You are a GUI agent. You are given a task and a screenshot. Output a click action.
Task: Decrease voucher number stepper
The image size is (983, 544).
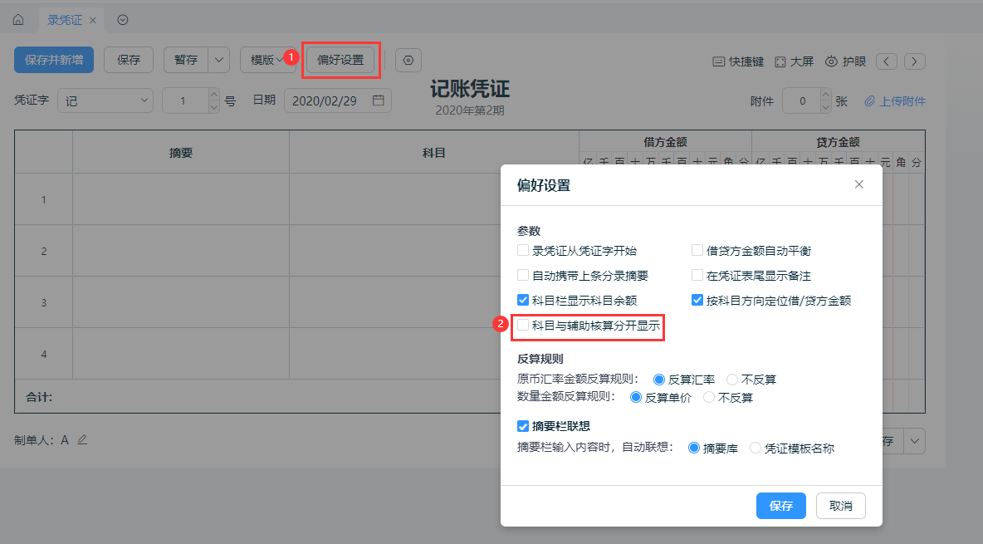[213, 106]
